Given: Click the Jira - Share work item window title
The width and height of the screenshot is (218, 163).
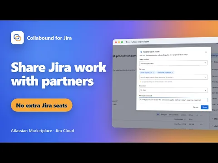Looking at the screenshot, I should 137,42.
